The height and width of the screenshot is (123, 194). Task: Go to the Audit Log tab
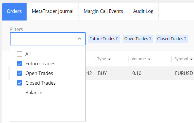tap(143, 11)
